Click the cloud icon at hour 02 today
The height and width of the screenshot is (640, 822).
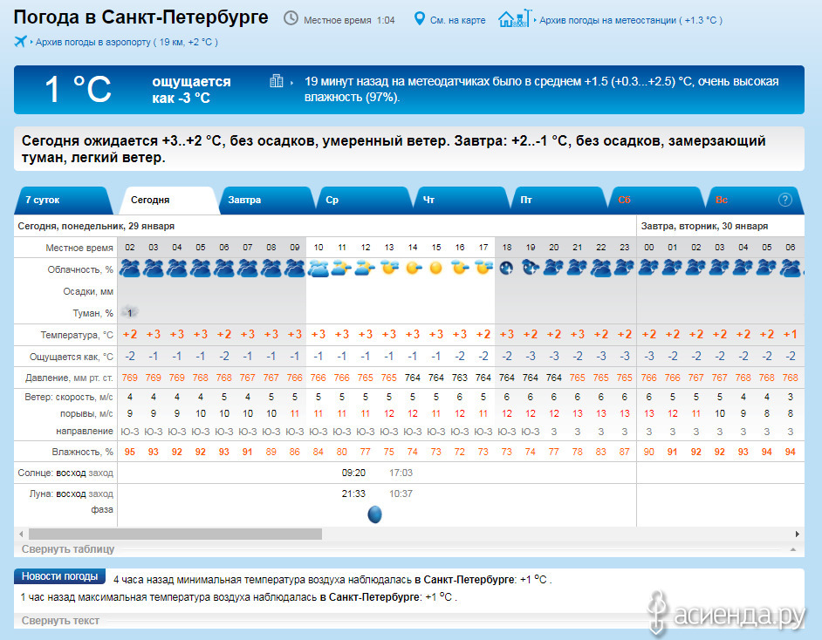point(129,269)
